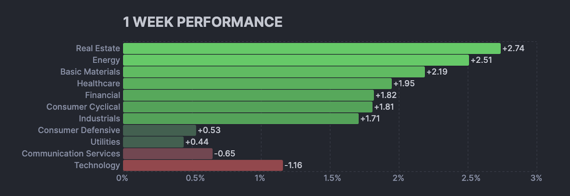Select the Basic Materials bar
The height and width of the screenshot is (196, 570).
(x=274, y=72)
